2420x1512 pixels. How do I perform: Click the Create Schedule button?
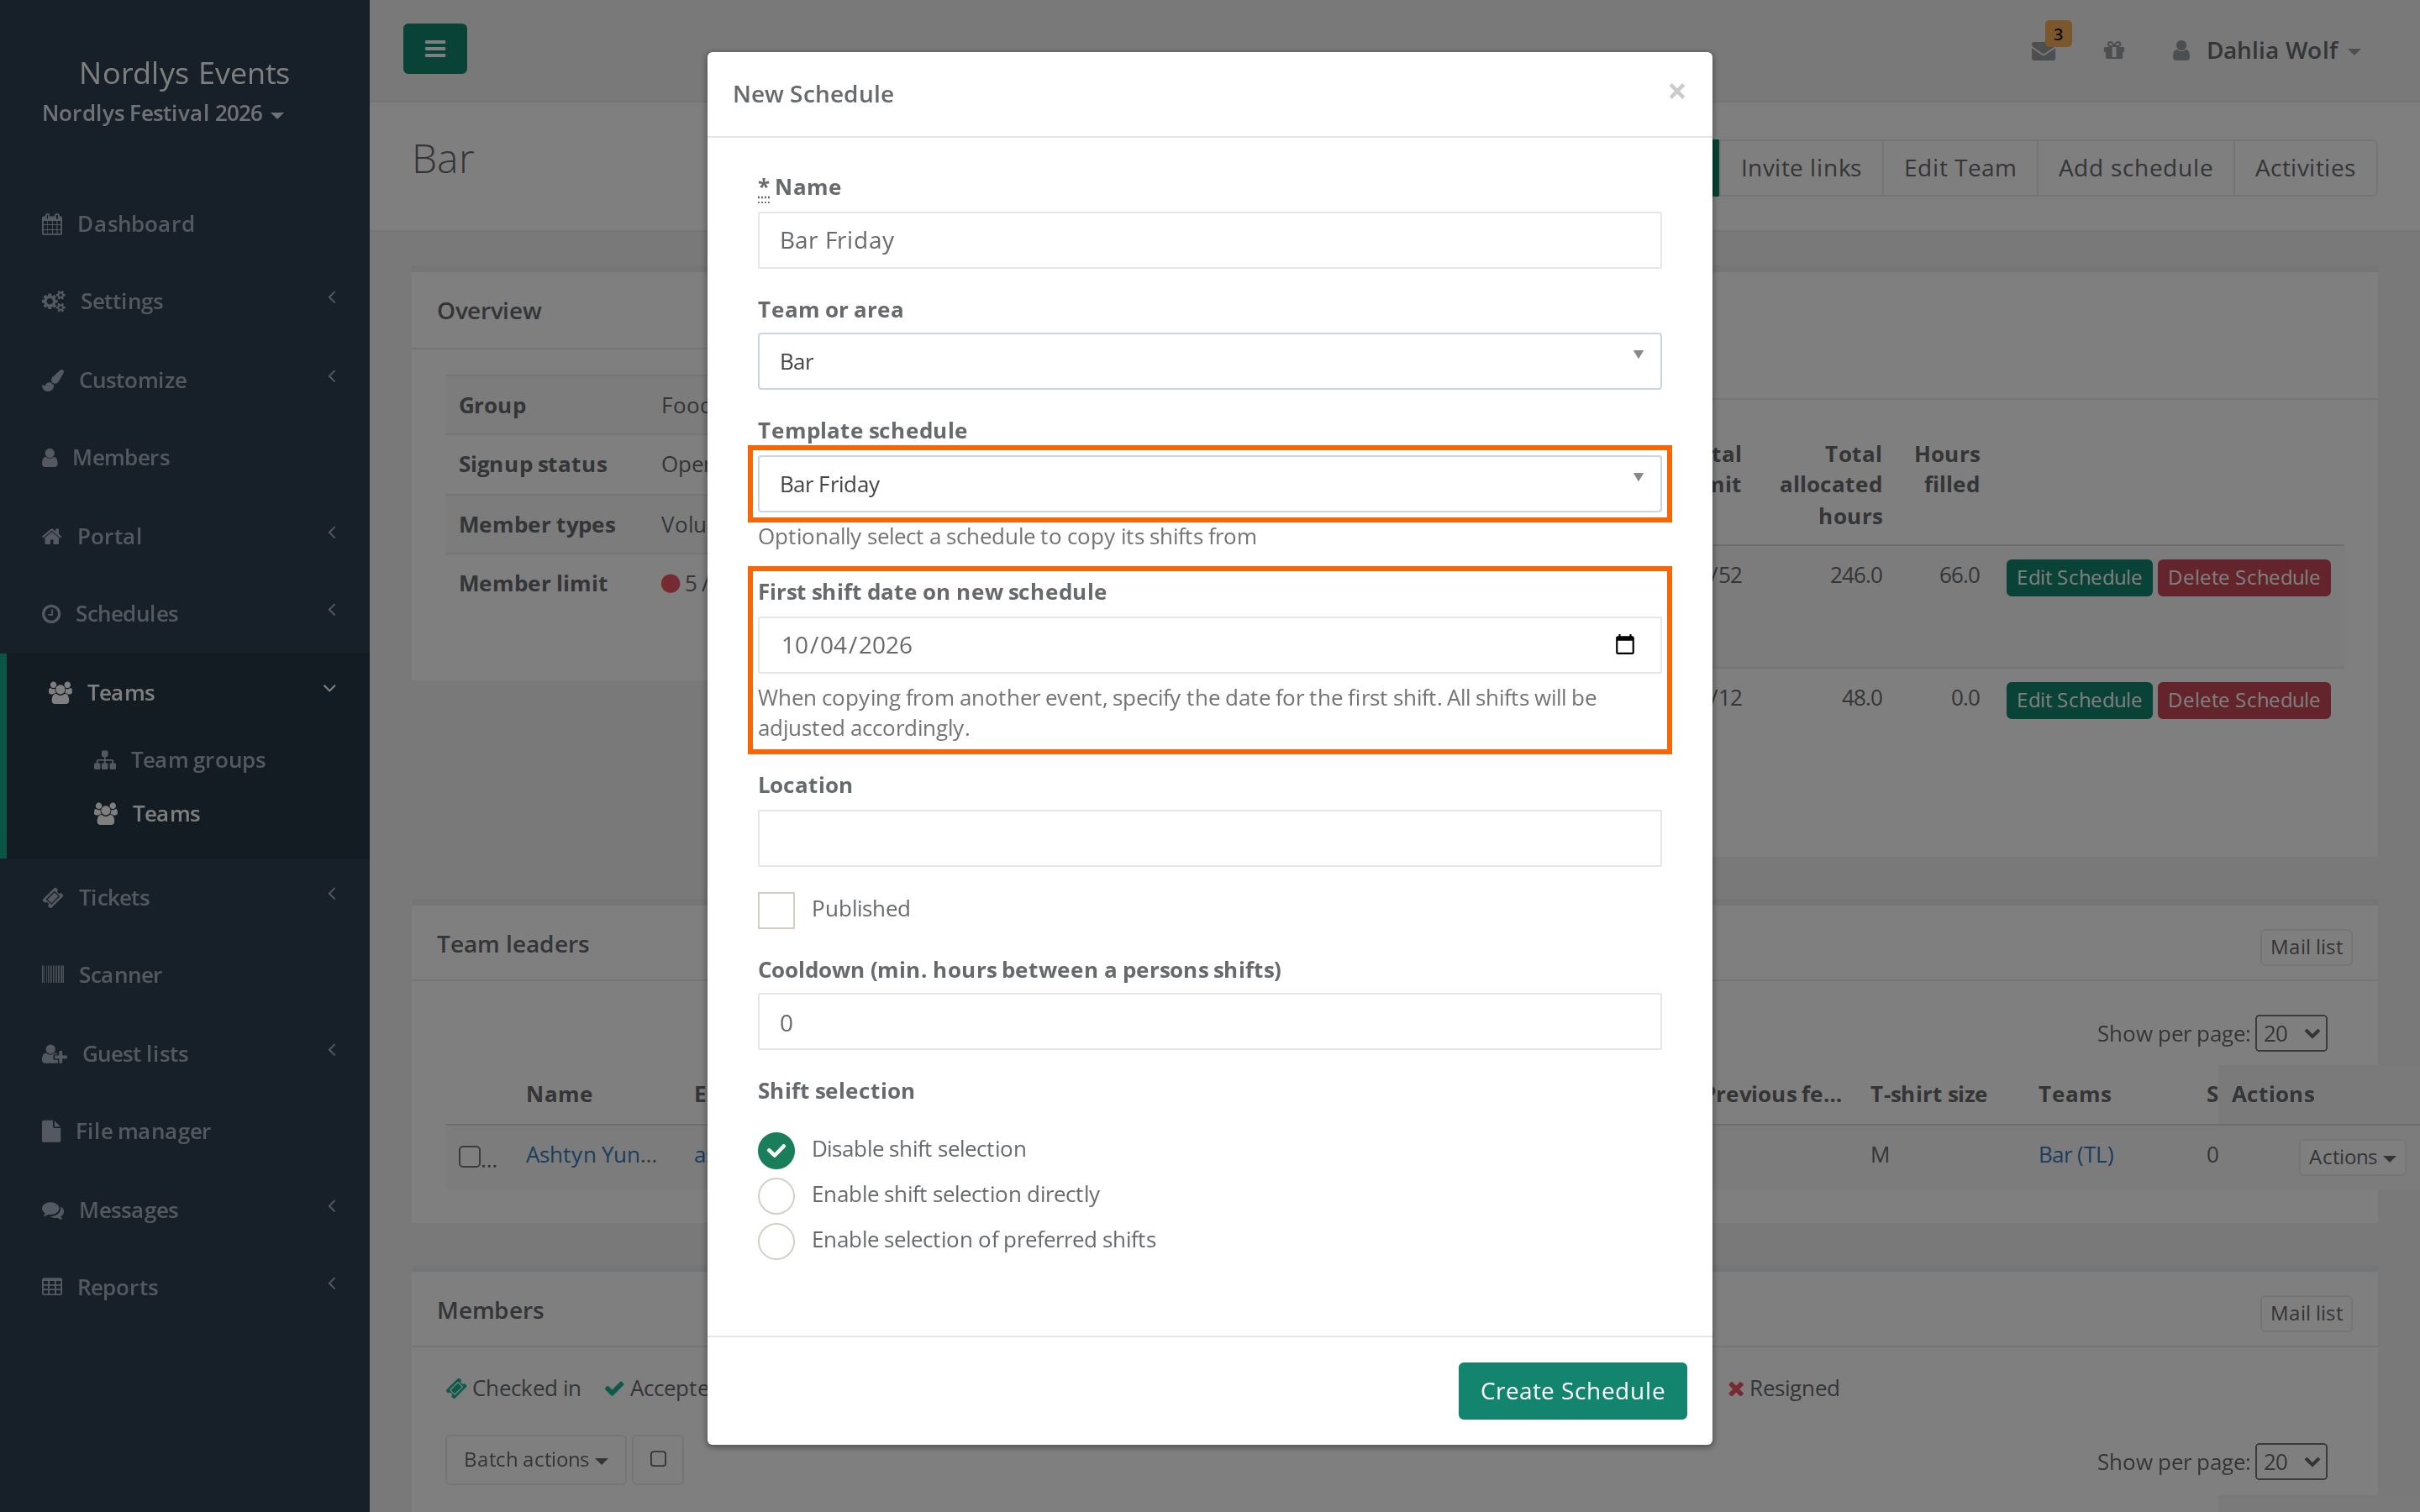1572,1391
